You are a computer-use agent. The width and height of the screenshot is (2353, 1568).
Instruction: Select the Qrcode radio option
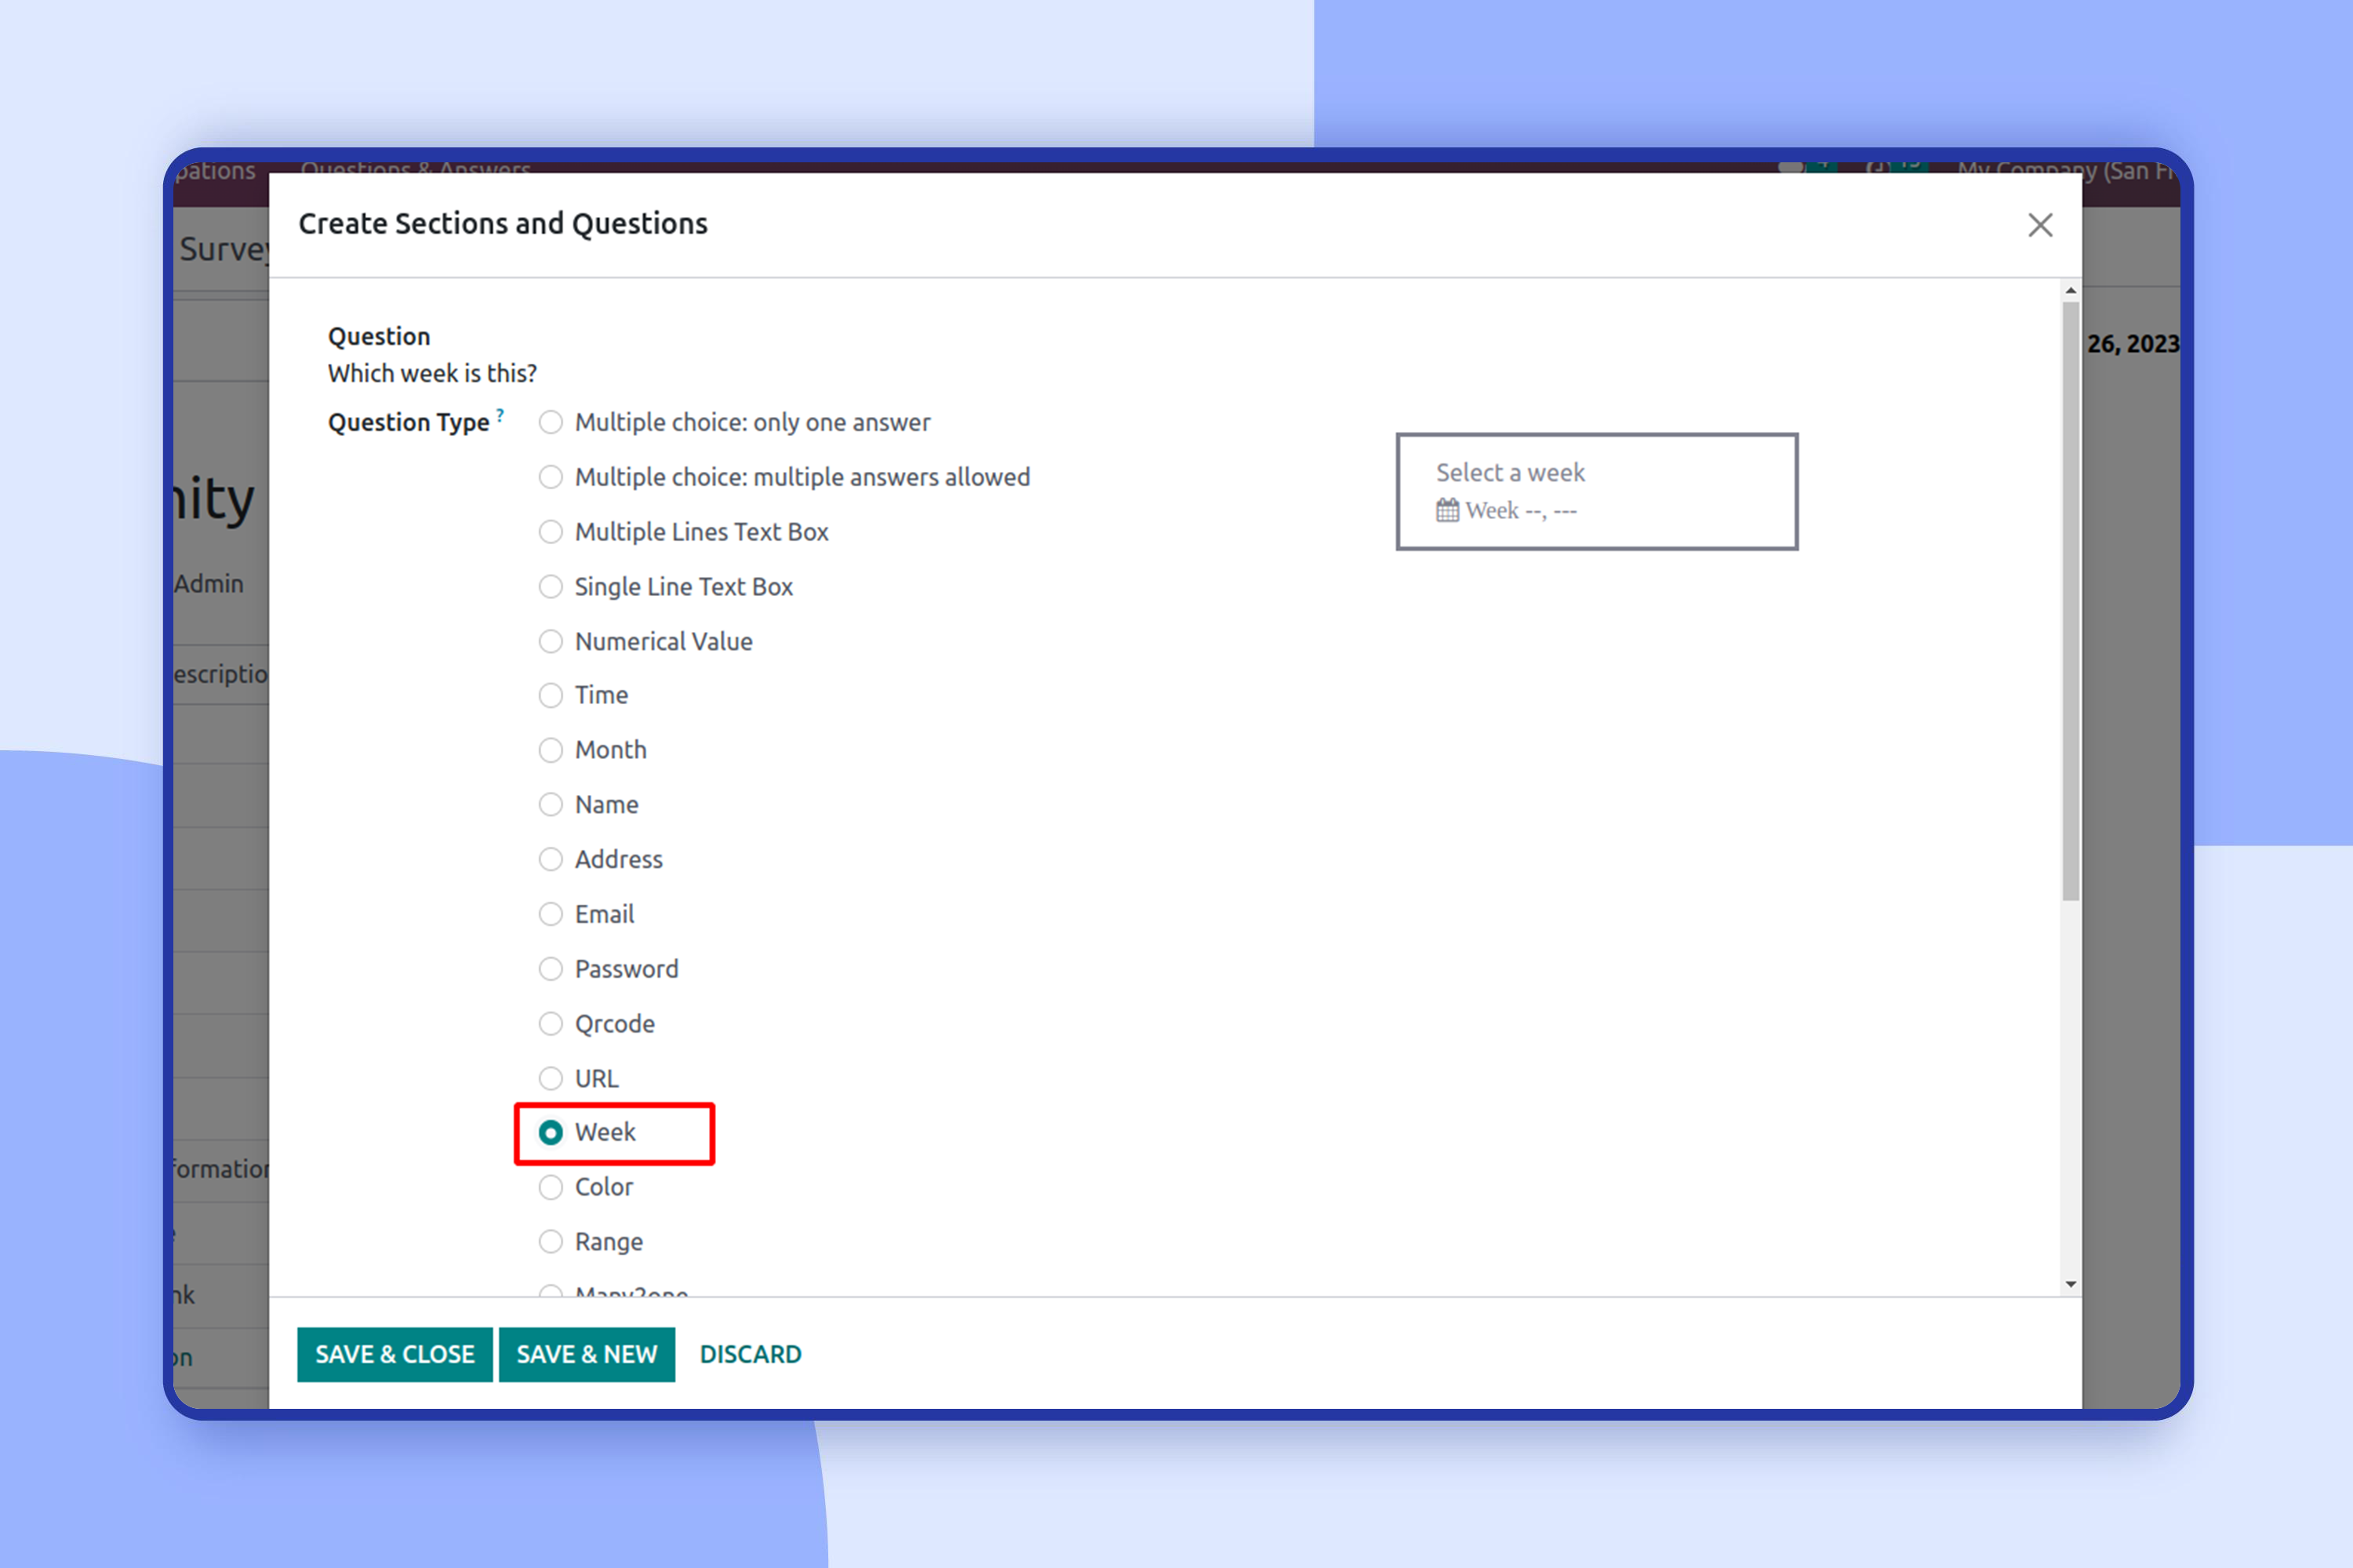tap(551, 1024)
